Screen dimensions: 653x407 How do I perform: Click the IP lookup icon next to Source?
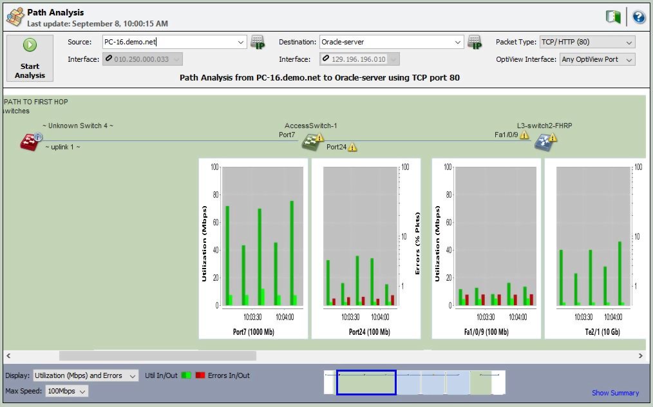258,43
